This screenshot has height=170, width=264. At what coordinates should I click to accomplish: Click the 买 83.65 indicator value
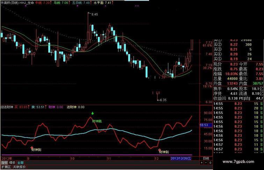tap(22, 107)
